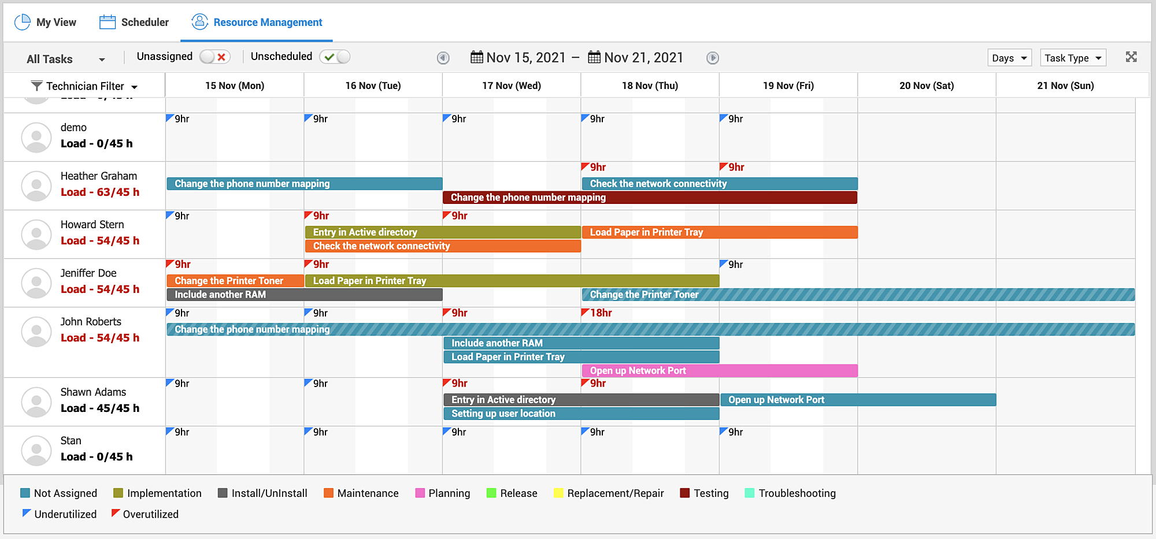Click the fullscreen expand icon on the right

[1131, 57]
